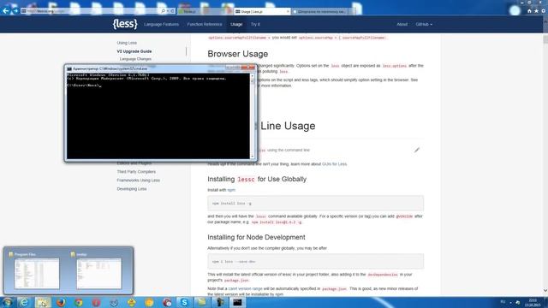
Task: Click RU language indicator in tray
Action: point(503,302)
